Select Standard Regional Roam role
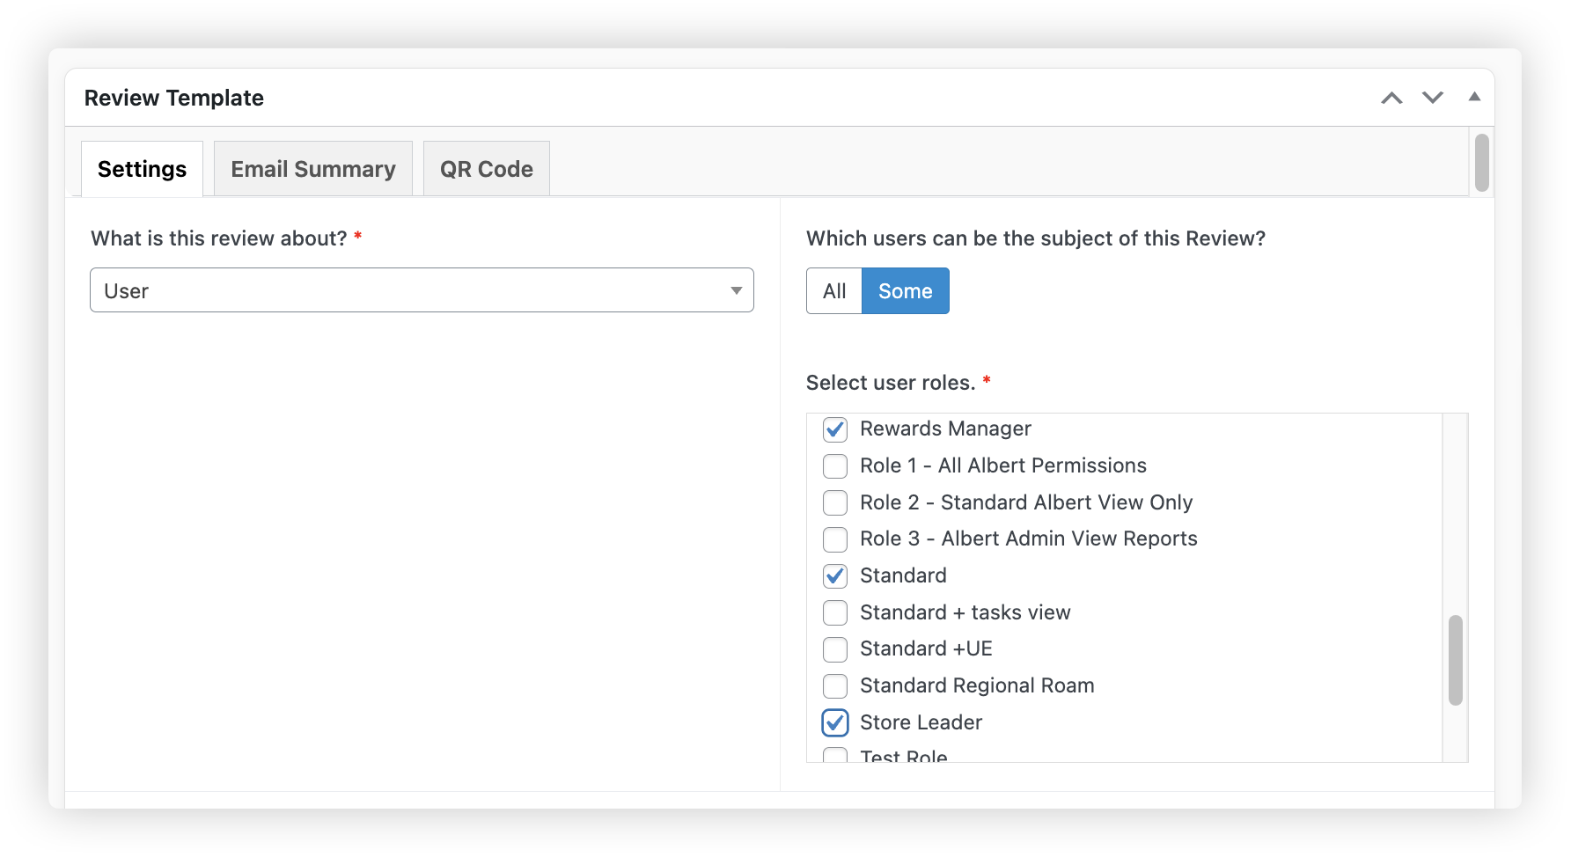Screen dimensions: 1571x857 (x=835, y=685)
